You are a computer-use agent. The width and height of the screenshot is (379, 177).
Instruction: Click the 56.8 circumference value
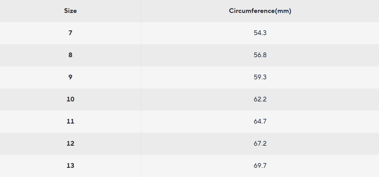point(260,55)
